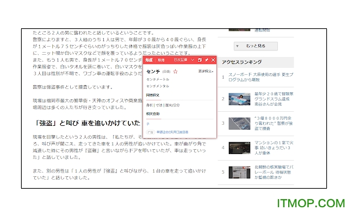Close the dictionary popup with X
This screenshot has width=348, height=217.
(213, 60)
